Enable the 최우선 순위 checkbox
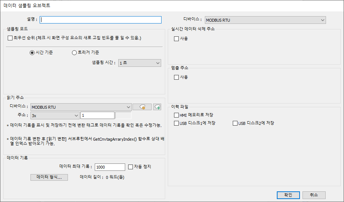Viewport: 344px width, 202px height. [x=10, y=38]
